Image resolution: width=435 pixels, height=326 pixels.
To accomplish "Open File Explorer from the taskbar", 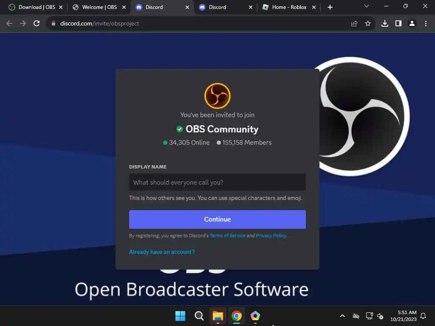I will pyautogui.click(x=218, y=316).
